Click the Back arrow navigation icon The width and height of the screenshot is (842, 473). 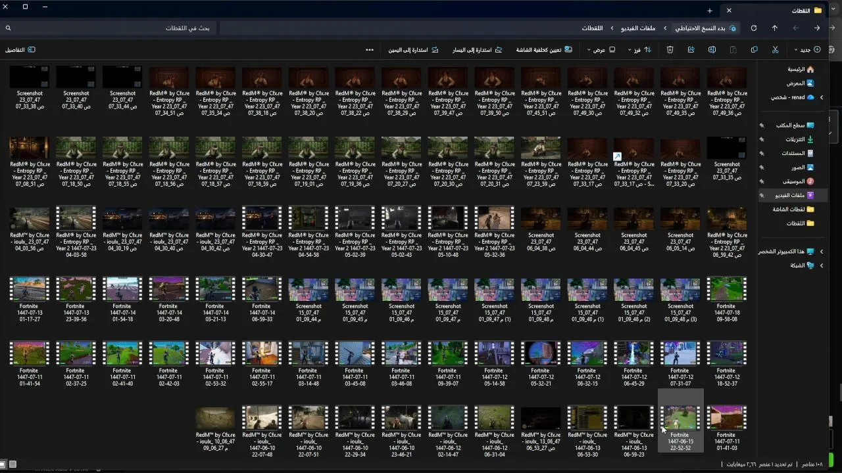(x=817, y=28)
